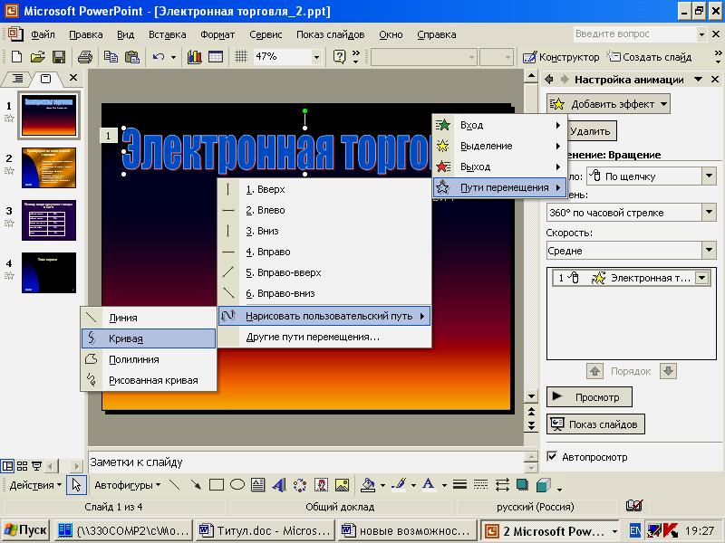Switch to the slides thumbnail tab
The height and width of the screenshot is (543, 725).
tap(45, 79)
